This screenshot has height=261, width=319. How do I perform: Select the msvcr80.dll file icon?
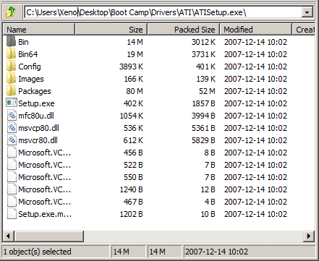(12, 140)
